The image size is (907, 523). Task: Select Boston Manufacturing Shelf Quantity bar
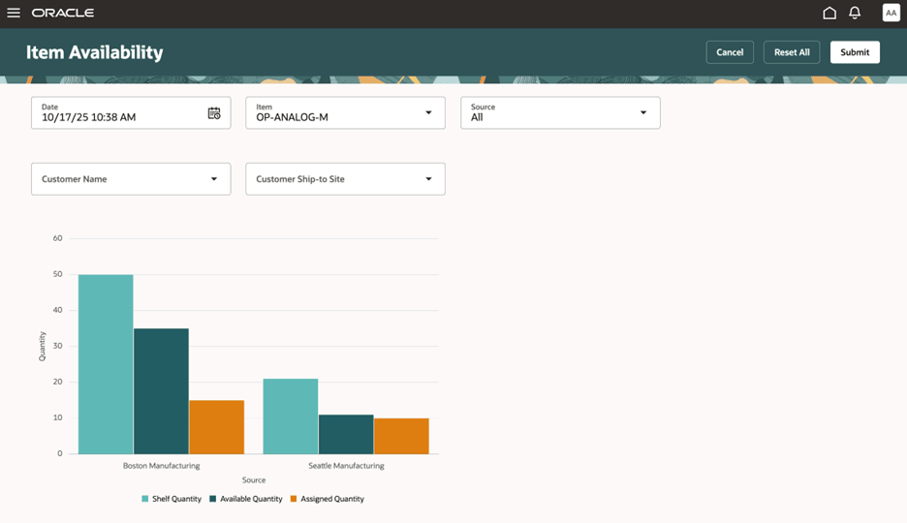click(x=106, y=364)
